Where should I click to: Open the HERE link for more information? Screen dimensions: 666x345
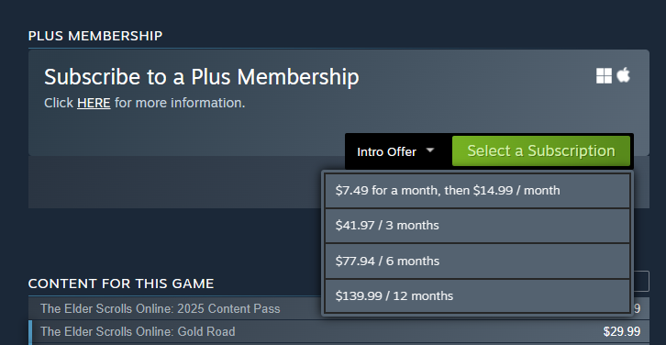tap(94, 103)
